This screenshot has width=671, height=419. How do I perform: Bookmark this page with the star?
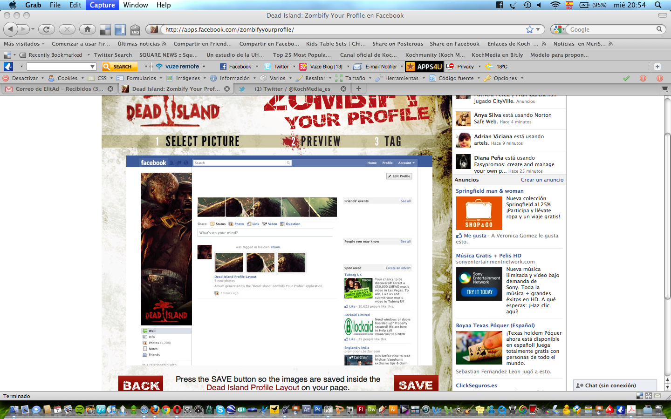click(530, 29)
